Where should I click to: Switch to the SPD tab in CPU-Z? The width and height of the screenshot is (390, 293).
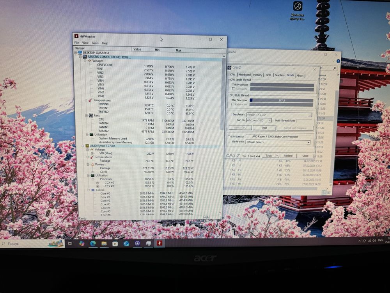[268, 75]
